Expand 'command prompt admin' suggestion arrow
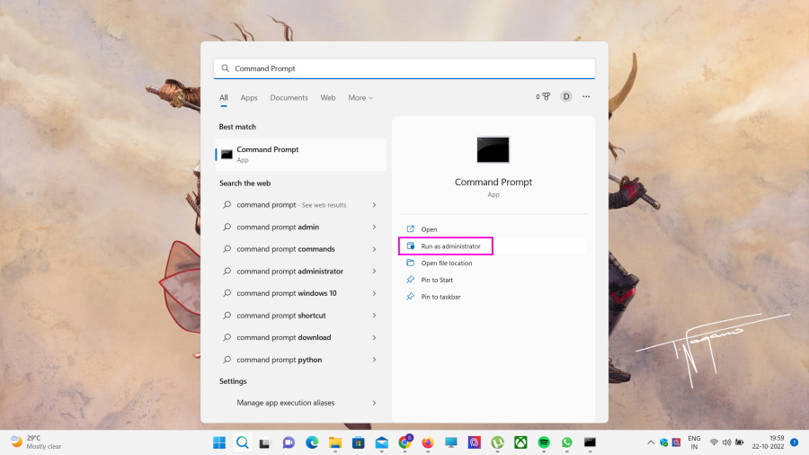 tap(374, 227)
